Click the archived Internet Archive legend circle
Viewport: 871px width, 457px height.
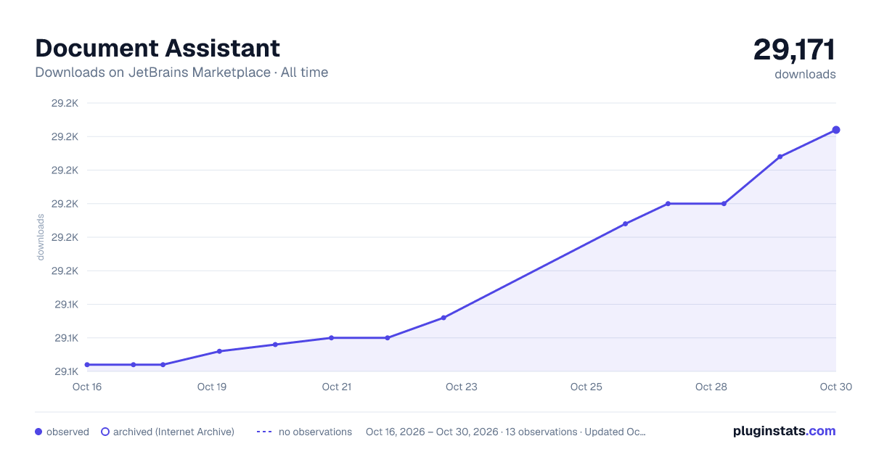coord(105,432)
